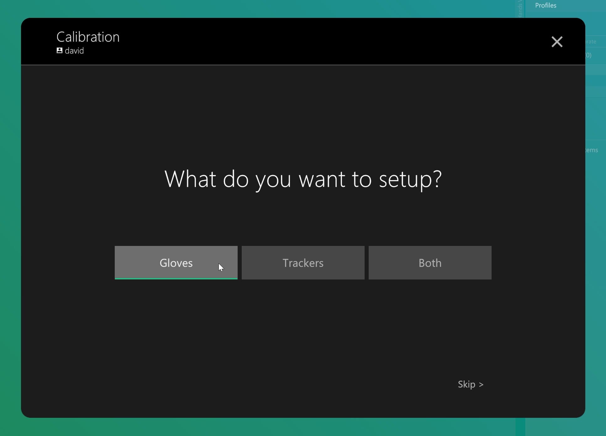
Task: Skip the calibration setup step
Action: 471,384
